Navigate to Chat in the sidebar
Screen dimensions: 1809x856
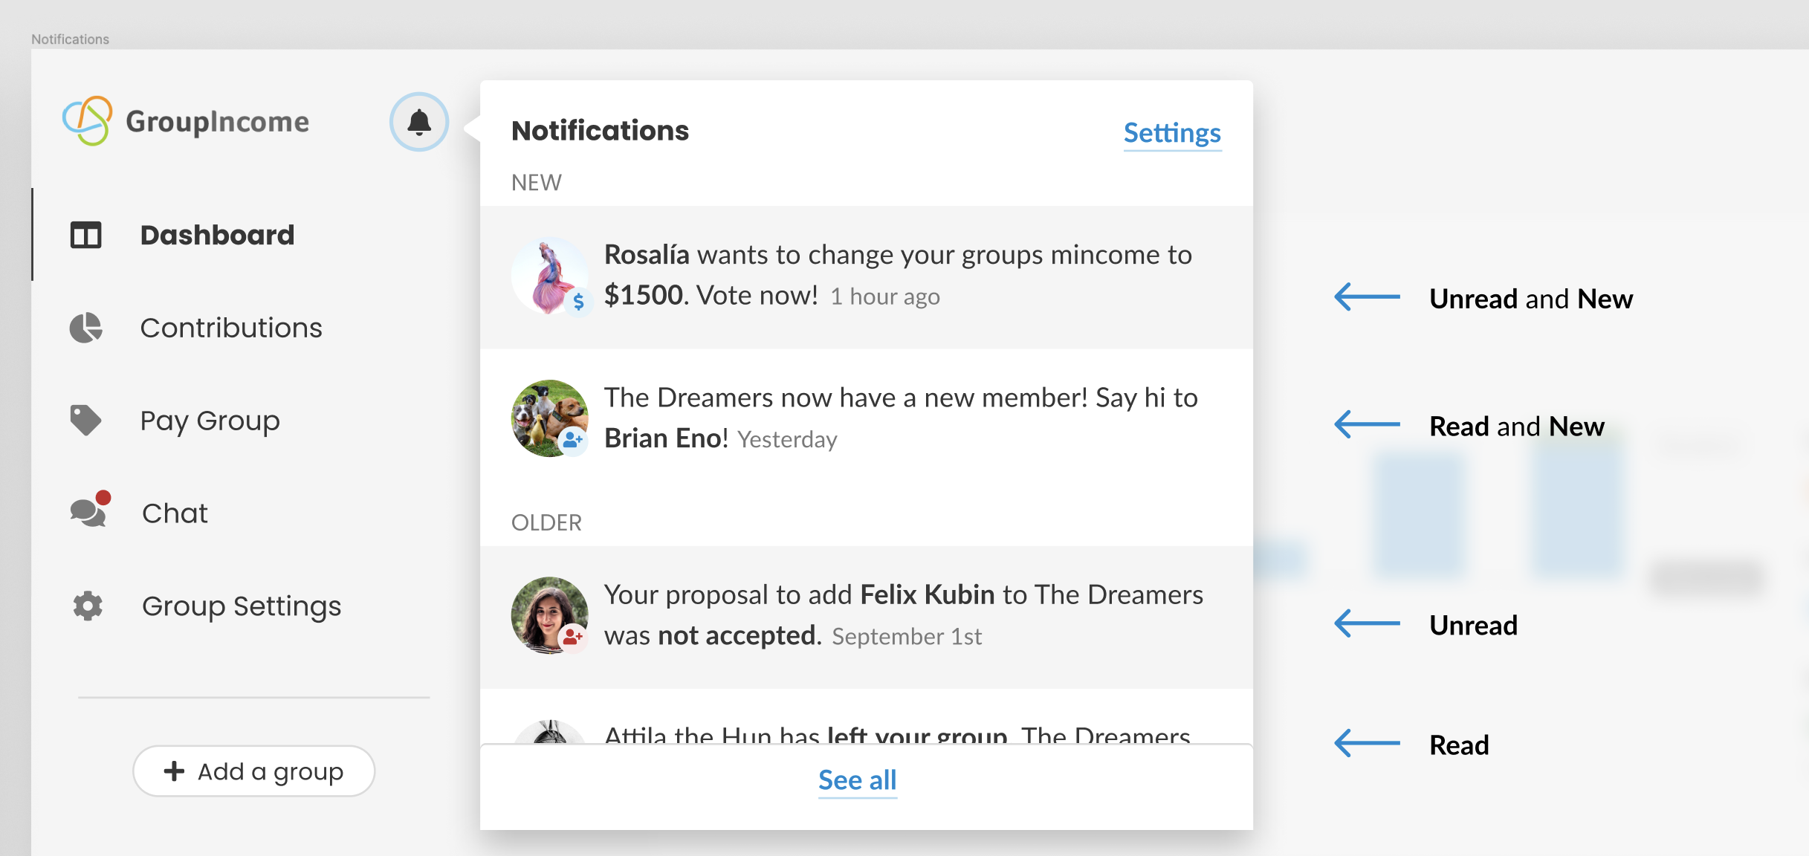click(x=175, y=512)
